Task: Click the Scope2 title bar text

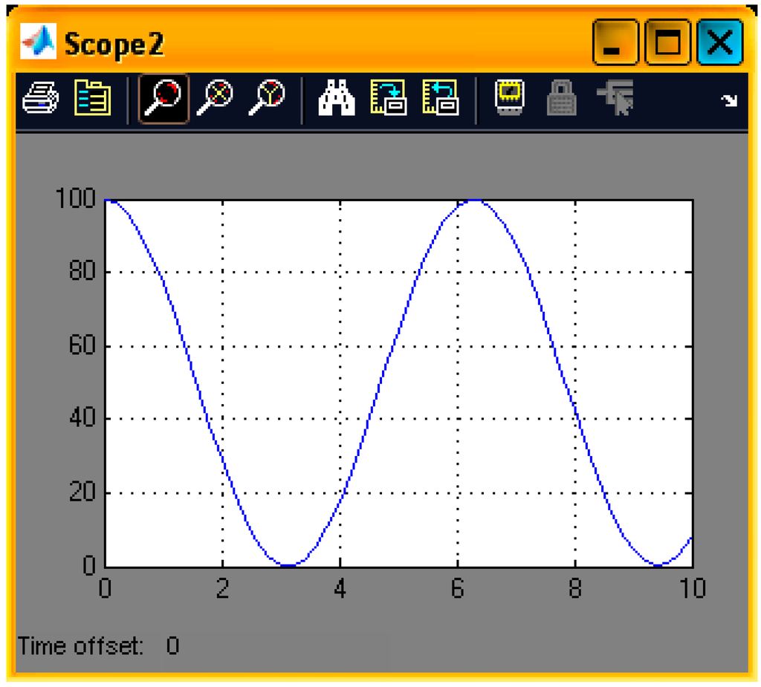Action: pos(114,44)
